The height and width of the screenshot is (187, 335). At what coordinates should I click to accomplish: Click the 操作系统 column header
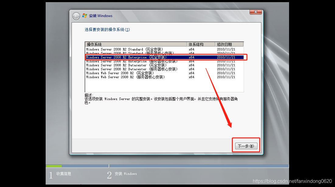(136, 44)
